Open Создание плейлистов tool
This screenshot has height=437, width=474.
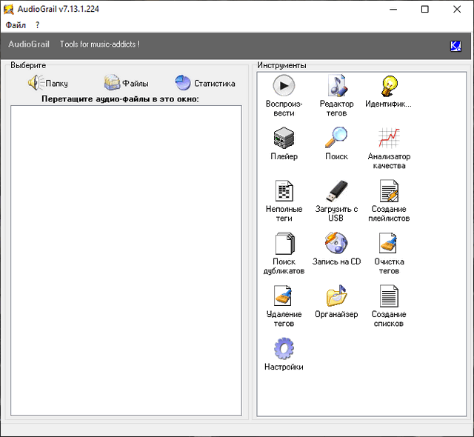coord(389,191)
